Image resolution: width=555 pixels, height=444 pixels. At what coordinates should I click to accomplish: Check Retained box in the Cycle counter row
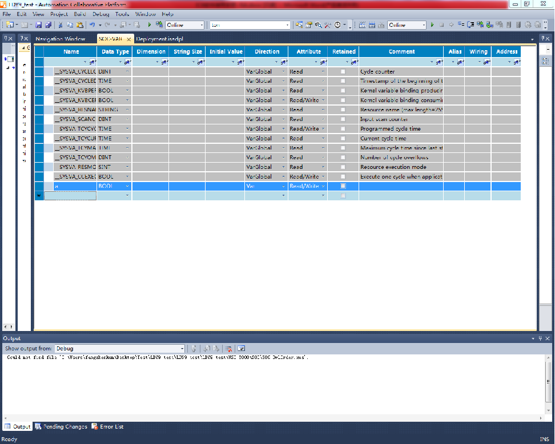[343, 72]
